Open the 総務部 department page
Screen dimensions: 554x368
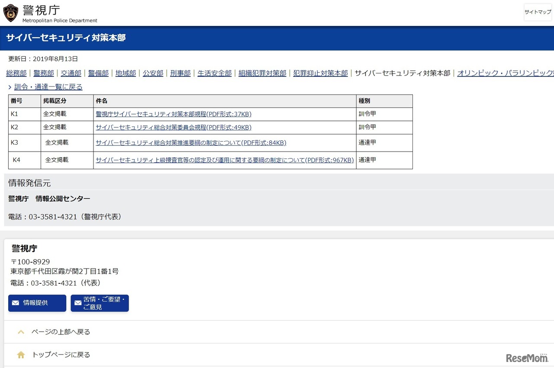tap(16, 73)
